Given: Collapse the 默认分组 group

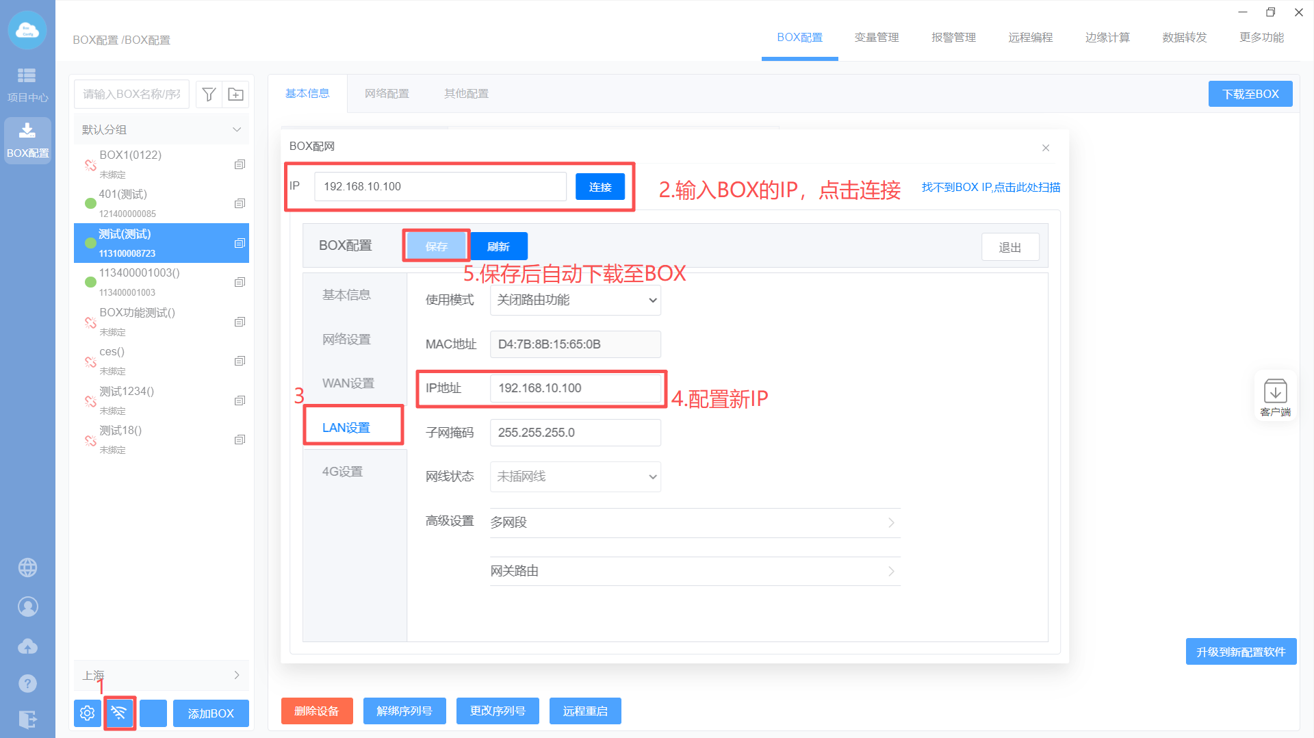Looking at the screenshot, I should [x=237, y=129].
